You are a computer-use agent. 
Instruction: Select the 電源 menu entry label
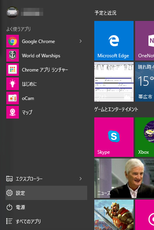tap(20, 207)
